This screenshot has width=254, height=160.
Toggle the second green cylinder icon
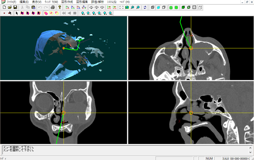point(177,7)
